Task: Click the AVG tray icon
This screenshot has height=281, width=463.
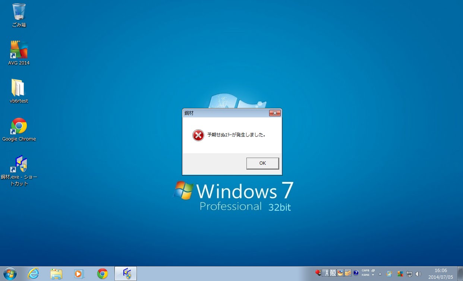Action: (400, 274)
